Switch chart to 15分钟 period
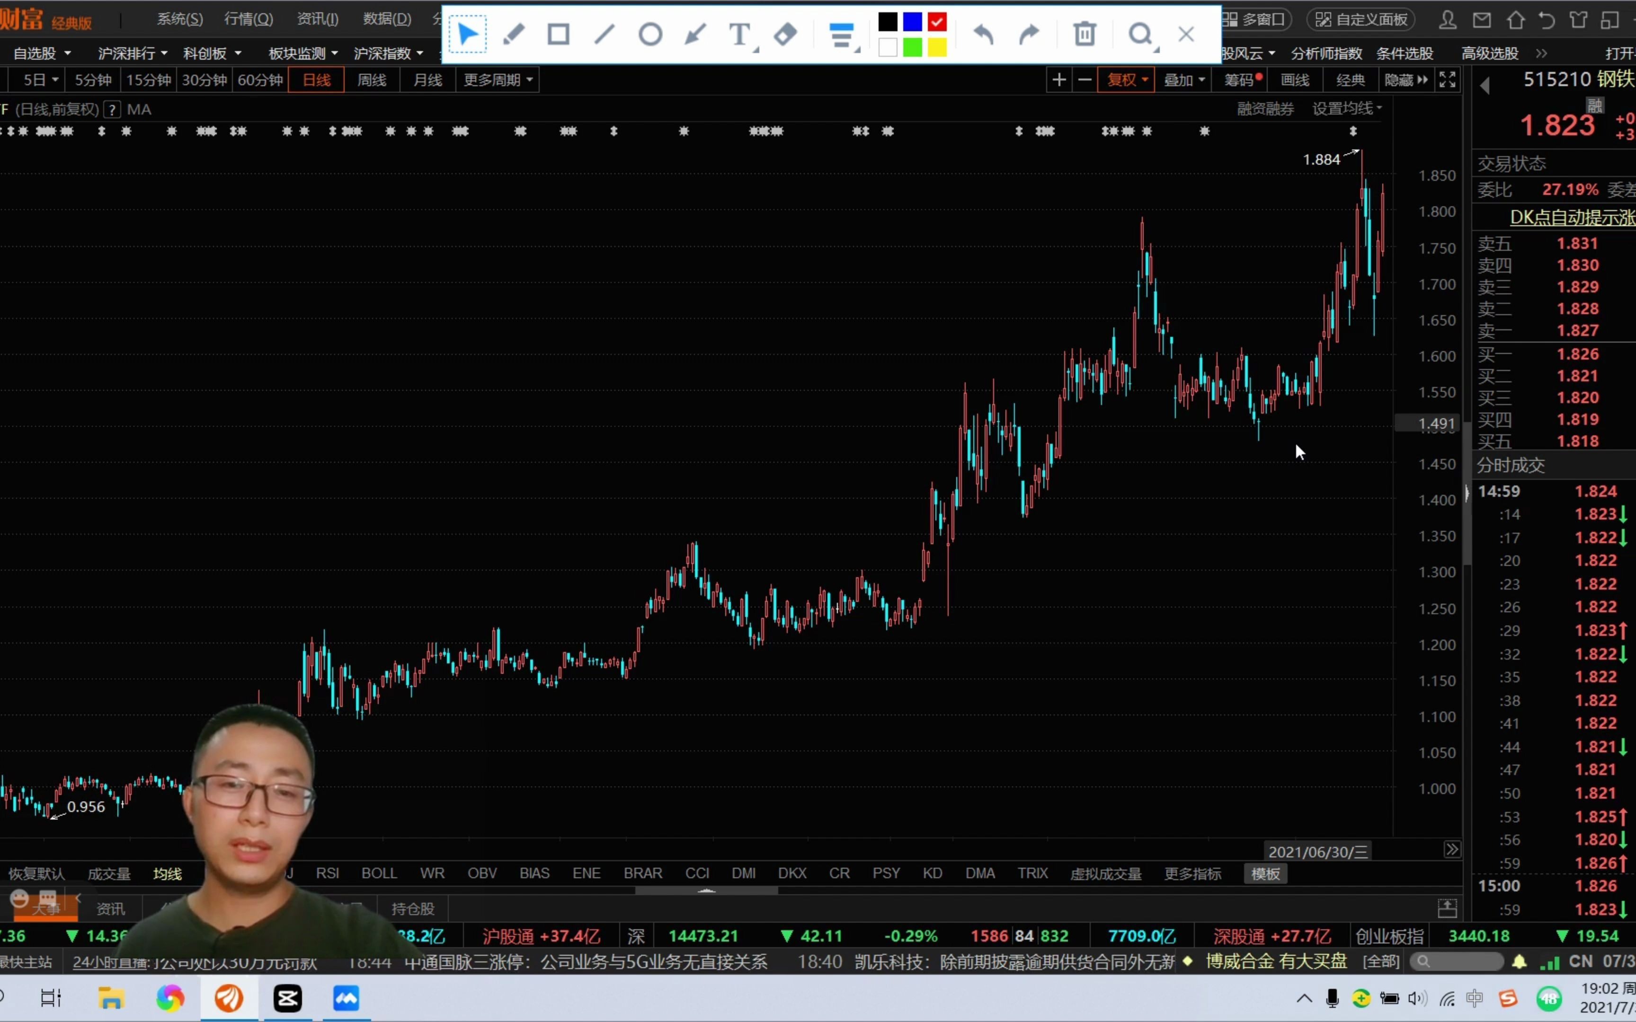 (149, 80)
